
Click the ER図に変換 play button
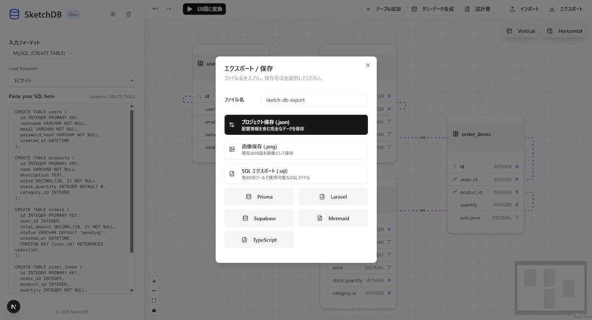204,9
